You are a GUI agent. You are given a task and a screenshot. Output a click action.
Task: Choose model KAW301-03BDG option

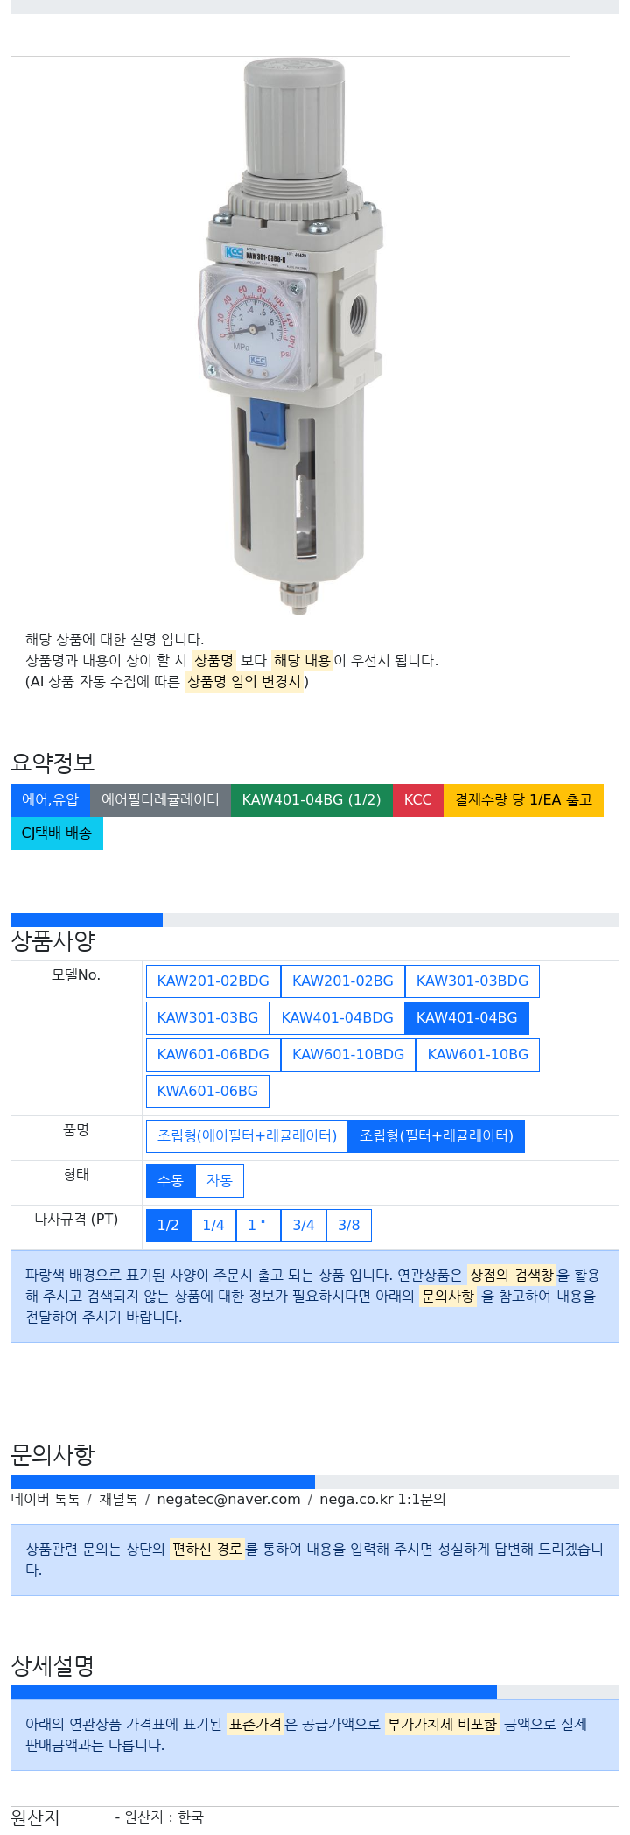pyautogui.click(x=472, y=981)
